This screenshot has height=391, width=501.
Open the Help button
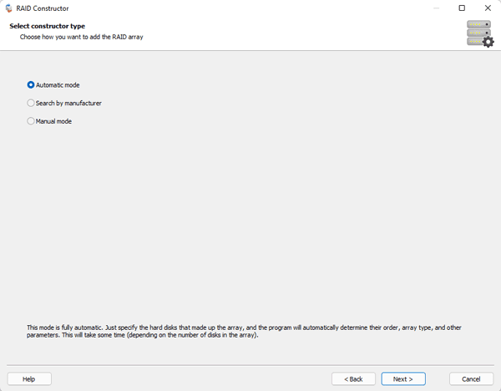[x=29, y=378]
